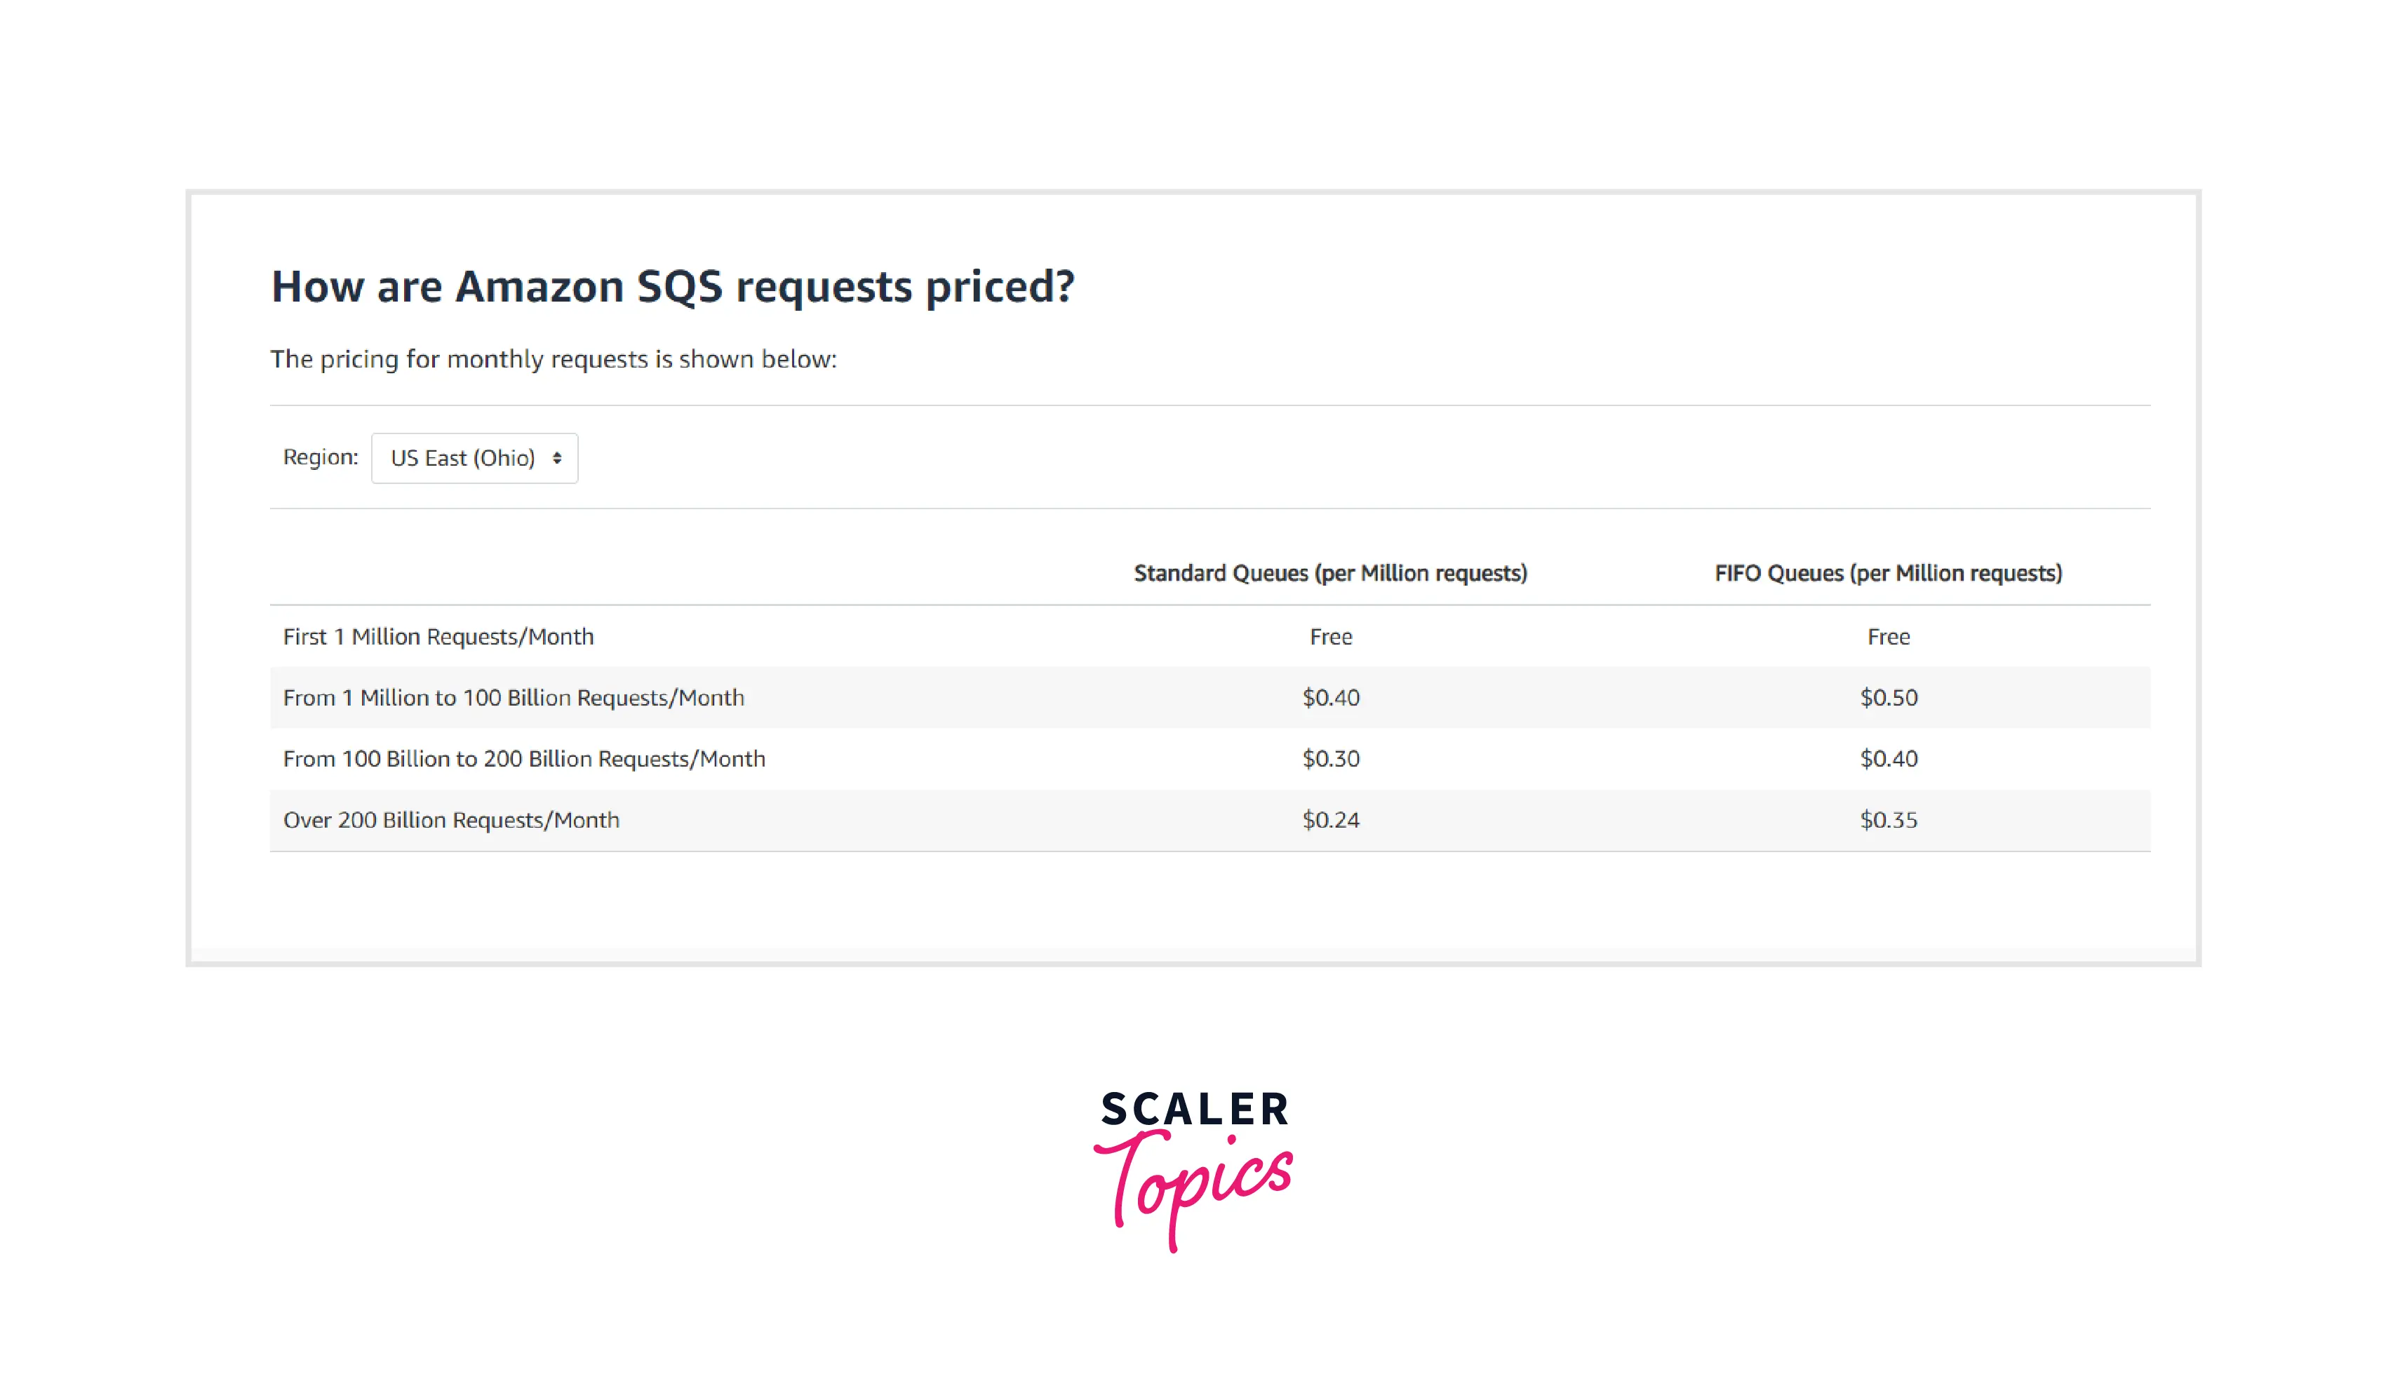Click the FIFO Queues column header
The height and width of the screenshot is (1381, 2386).
tap(1887, 574)
